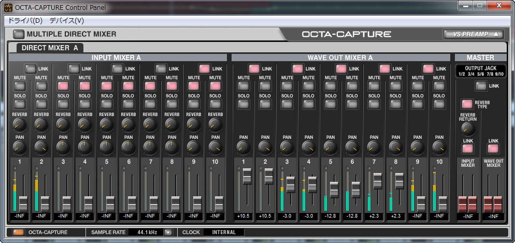The image size is (515, 243).
Task: Click the PAN knob on wave out channel 8
Action: click(395, 148)
